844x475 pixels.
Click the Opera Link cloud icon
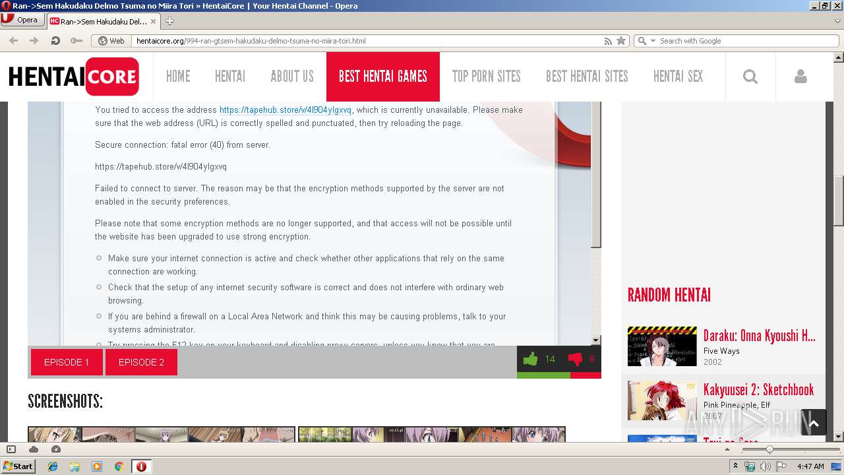pyautogui.click(x=34, y=449)
